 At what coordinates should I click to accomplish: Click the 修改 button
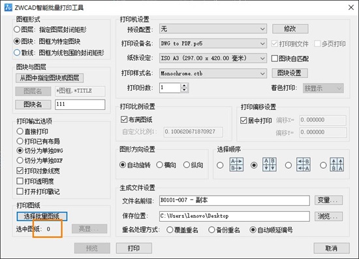coord(290,29)
